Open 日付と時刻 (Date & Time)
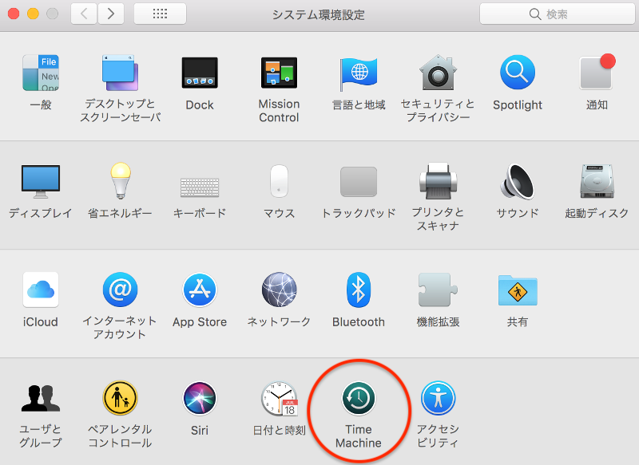Screen dimensions: 639x465 click(x=281, y=398)
